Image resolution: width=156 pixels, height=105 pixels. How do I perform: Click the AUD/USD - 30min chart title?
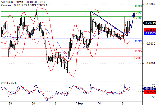click(x=23, y=2)
